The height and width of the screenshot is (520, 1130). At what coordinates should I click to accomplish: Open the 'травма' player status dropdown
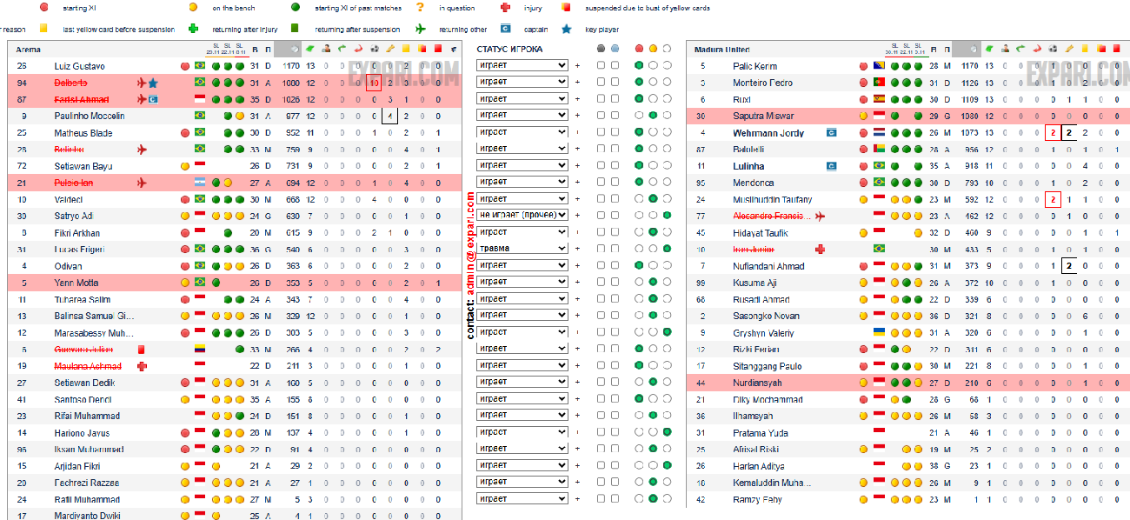522,249
